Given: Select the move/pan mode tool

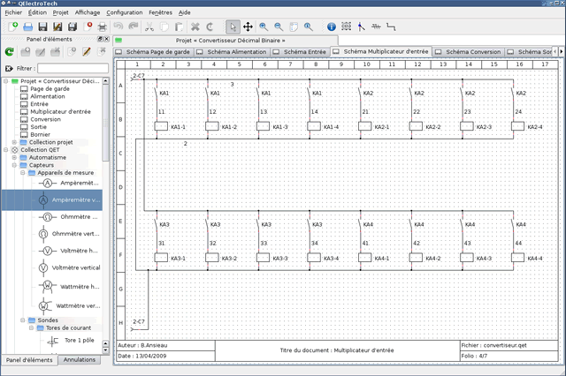Looking at the screenshot, I should pos(249,27).
